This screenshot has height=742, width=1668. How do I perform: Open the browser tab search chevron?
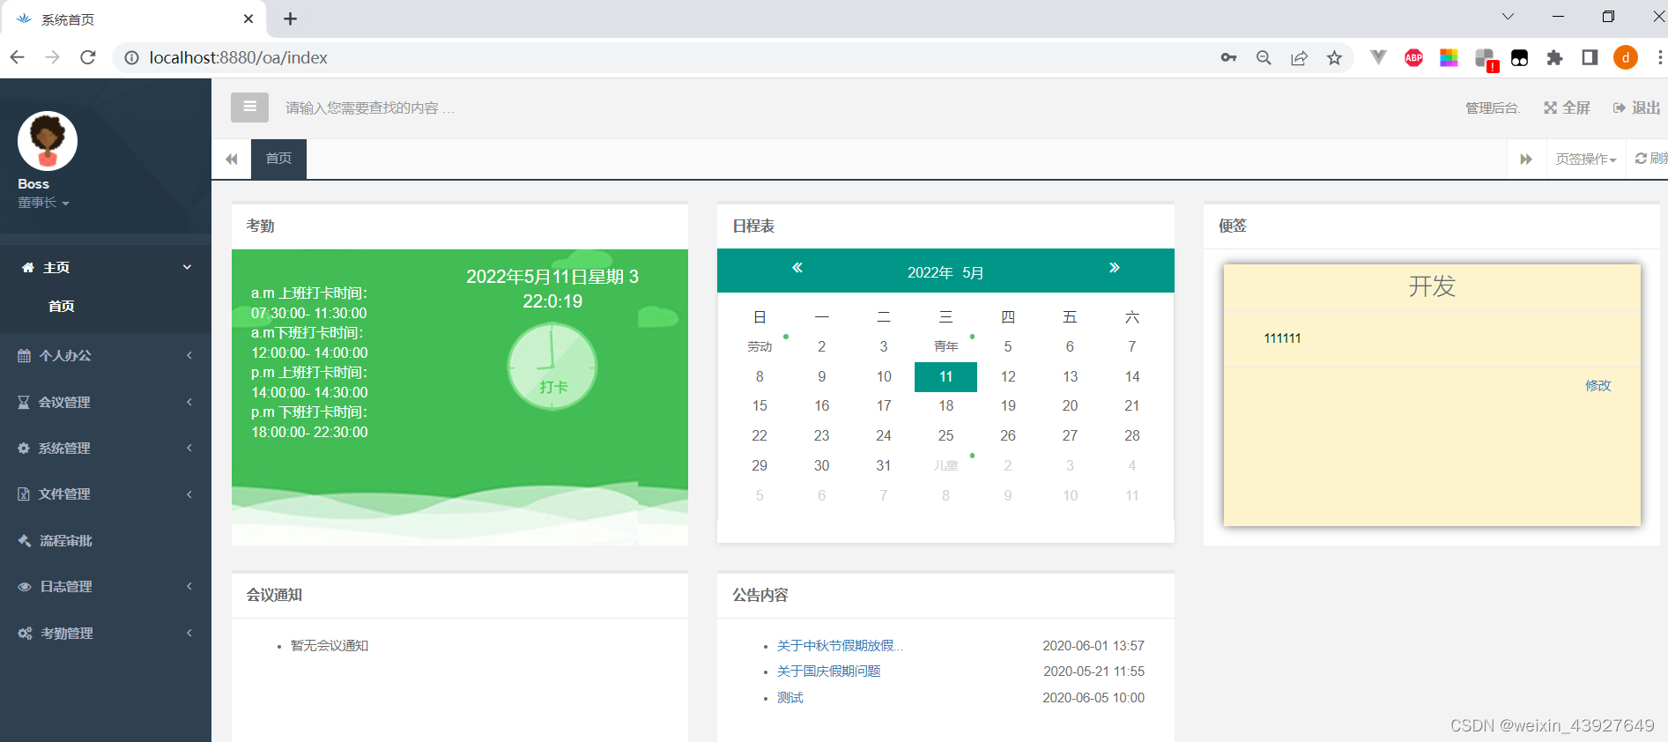pyautogui.click(x=1508, y=17)
